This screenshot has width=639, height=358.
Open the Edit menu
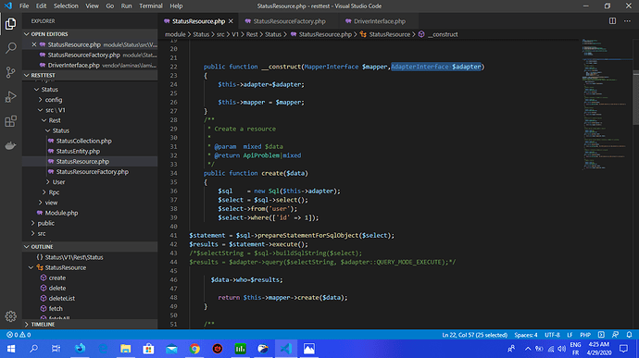tap(41, 6)
